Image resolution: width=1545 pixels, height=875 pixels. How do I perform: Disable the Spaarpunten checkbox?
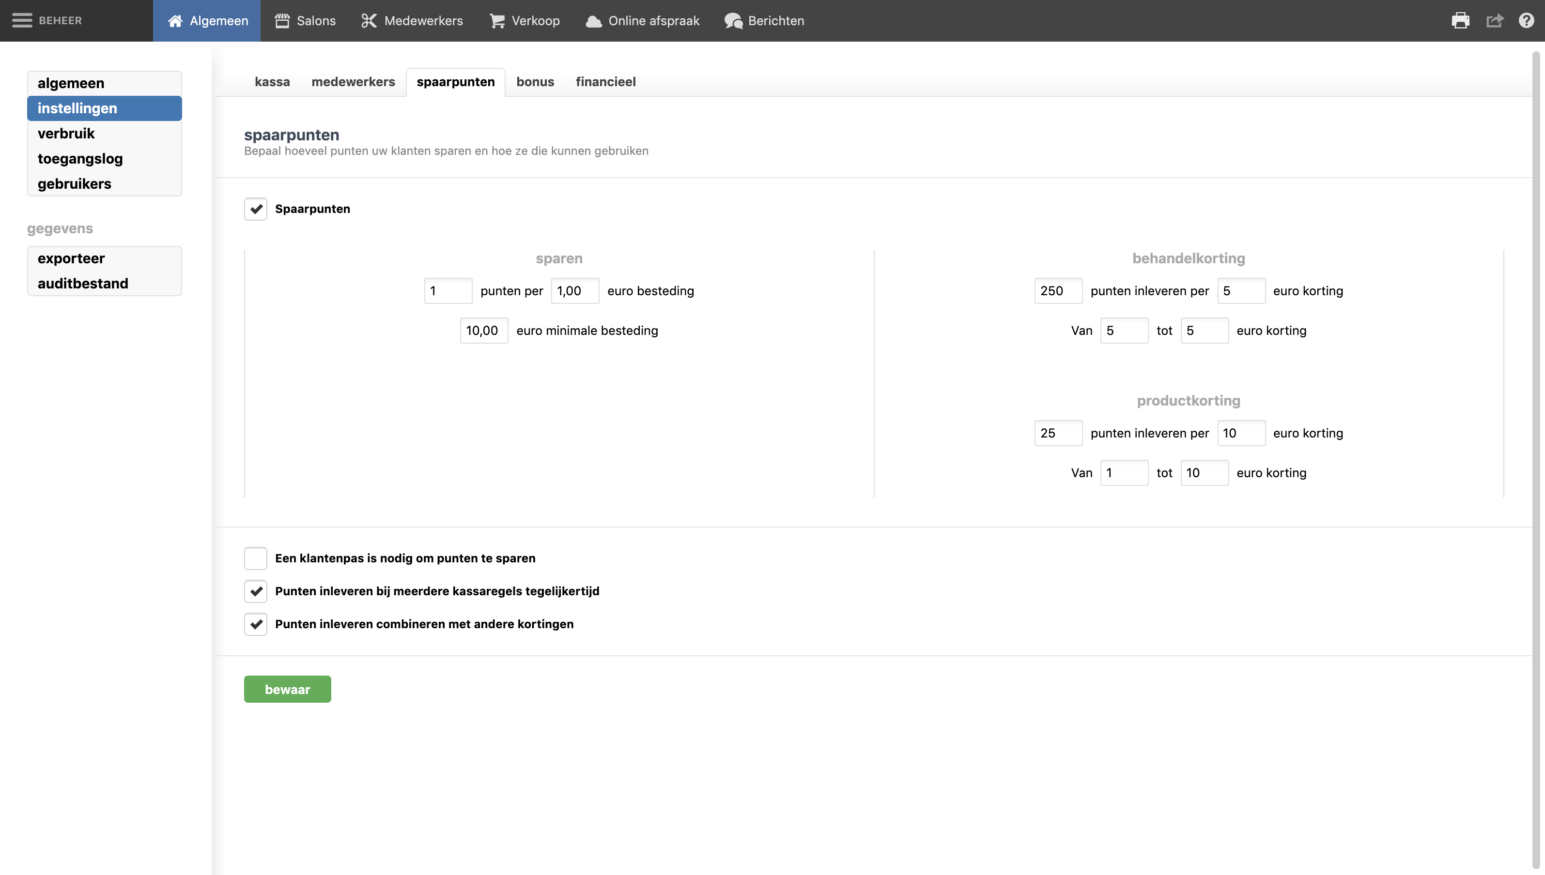click(x=256, y=209)
